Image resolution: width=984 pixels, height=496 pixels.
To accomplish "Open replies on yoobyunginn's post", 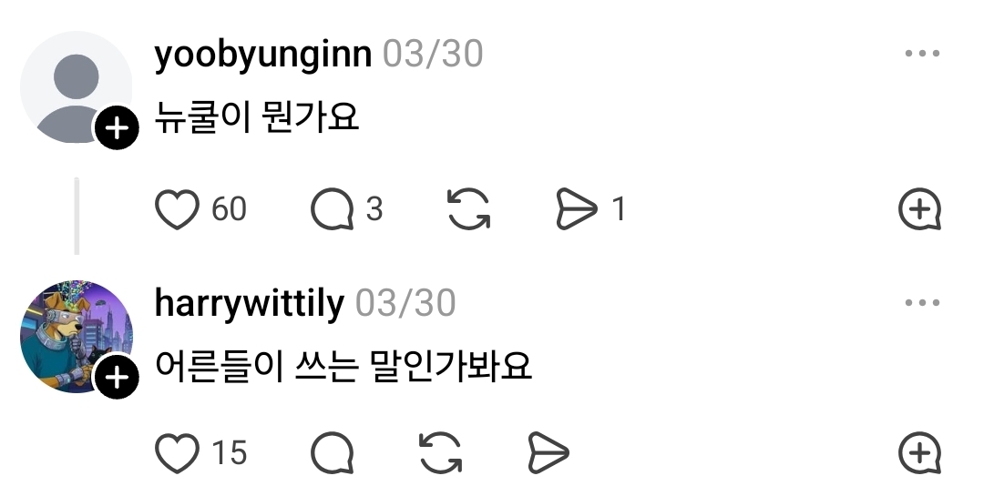I will pyautogui.click(x=333, y=208).
